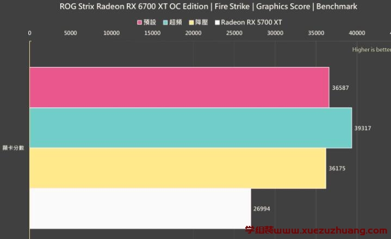The width and height of the screenshot is (391, 239).
Task: Click the white bar scoring 26994
Action: click(140, 209)
